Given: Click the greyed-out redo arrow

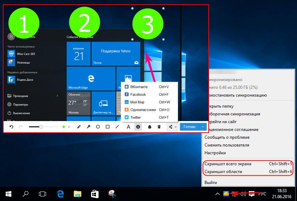Looking at the screenshot, I should [21, 127].
